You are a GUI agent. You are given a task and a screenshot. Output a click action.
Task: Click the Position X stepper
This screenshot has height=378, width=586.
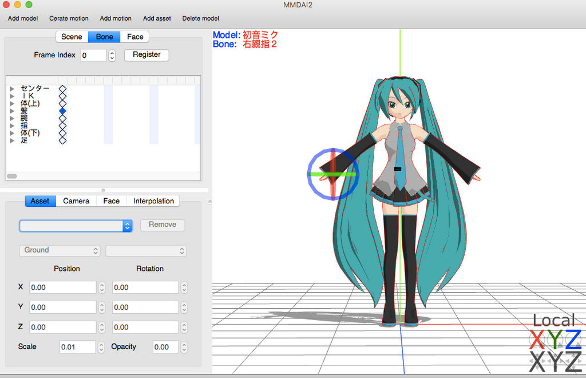click(x=102, y=287)
